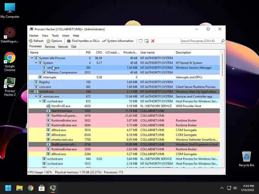
Task: Open Process Hacker 2 desktop shortcut
Action: [10, 87]
